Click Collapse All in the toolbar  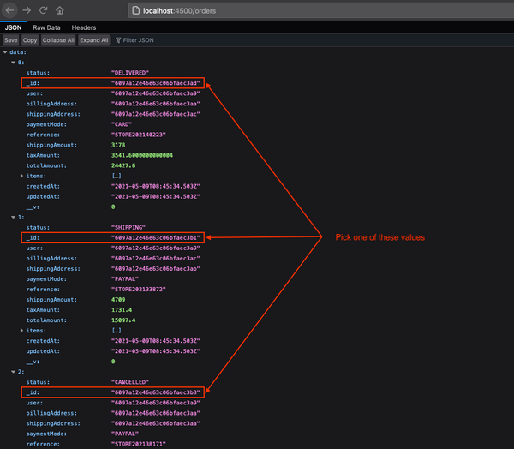[59, 40]
